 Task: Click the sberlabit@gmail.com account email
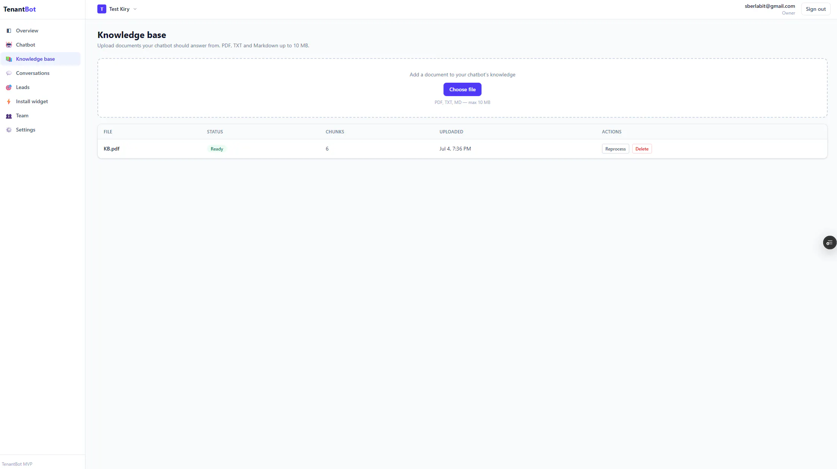coord(770,6)
